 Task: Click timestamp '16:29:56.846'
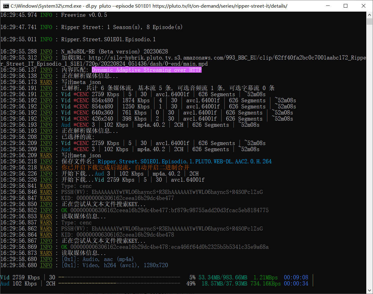click(19, 192)
